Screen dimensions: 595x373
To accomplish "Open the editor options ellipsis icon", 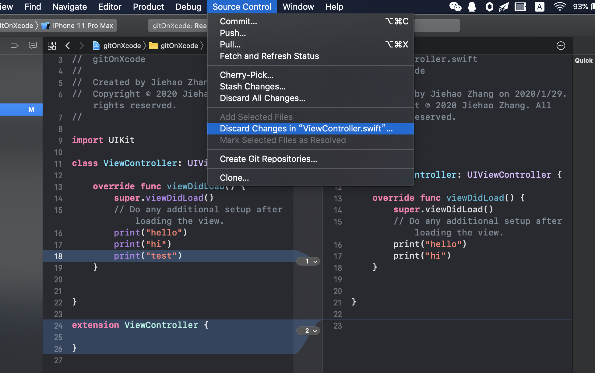I will point(561,46).
